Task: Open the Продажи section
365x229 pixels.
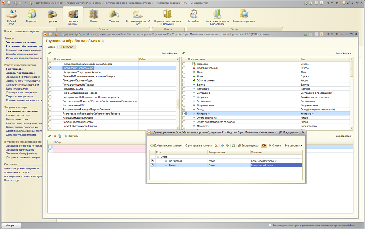Action: [x=52, y=16]
